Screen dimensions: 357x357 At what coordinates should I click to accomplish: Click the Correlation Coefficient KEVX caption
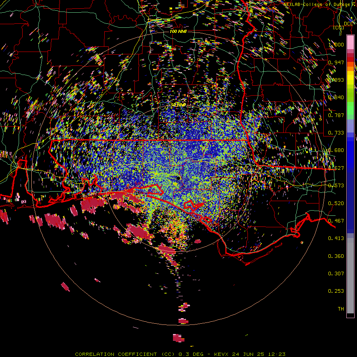(180, 354)
